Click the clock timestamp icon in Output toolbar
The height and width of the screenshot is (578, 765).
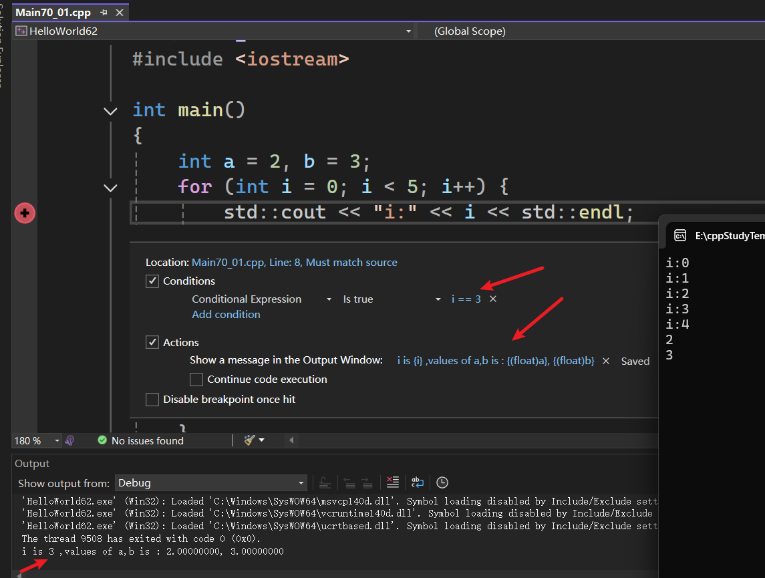[x=442, y=482]
